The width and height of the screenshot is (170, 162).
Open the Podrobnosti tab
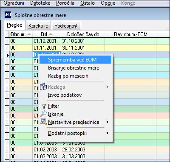point(66,26)
